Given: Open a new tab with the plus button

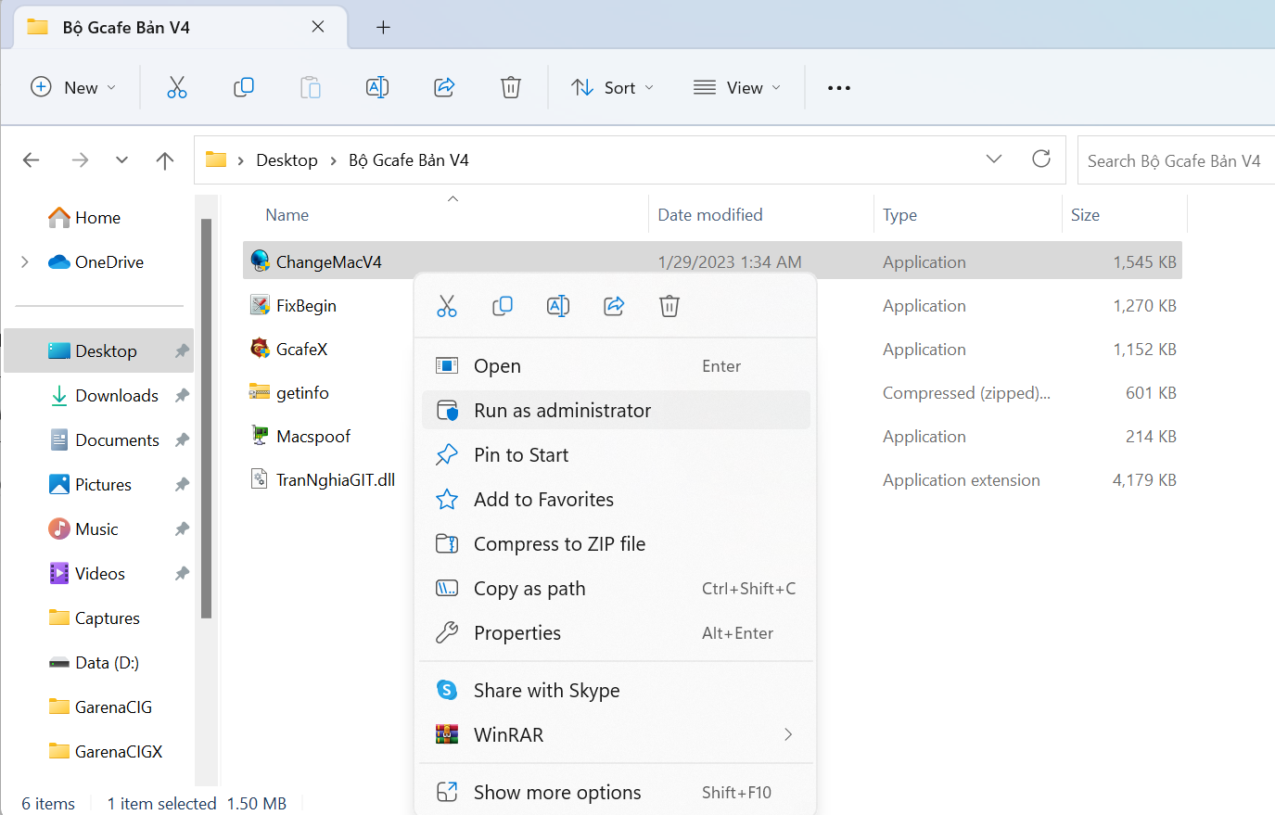Looking at the screenshot, I should tap(383, 27).
